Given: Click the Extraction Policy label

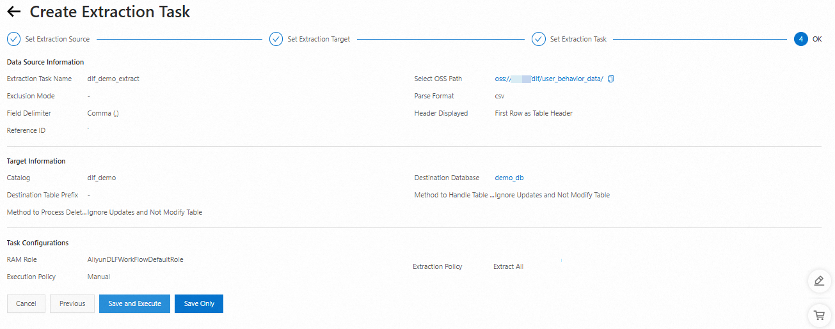Looking at the screenshot, I should [x=438, y=266].
